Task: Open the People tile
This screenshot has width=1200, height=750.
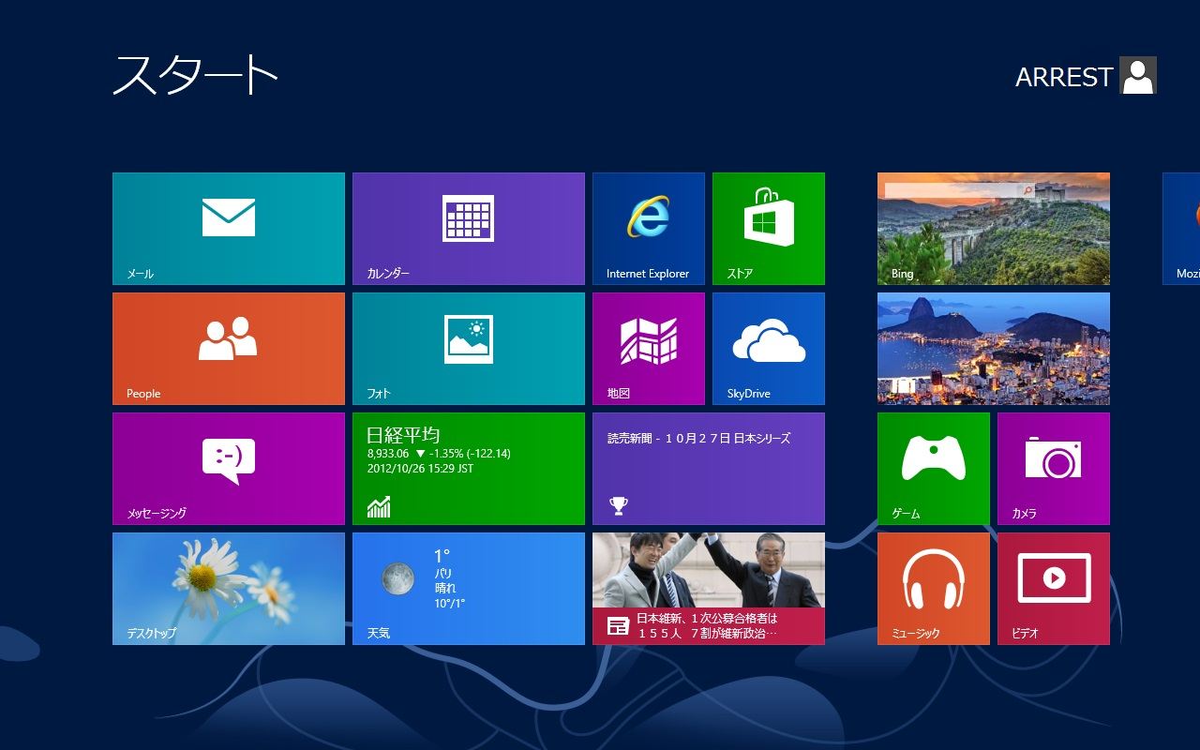Action: point(229,349)
